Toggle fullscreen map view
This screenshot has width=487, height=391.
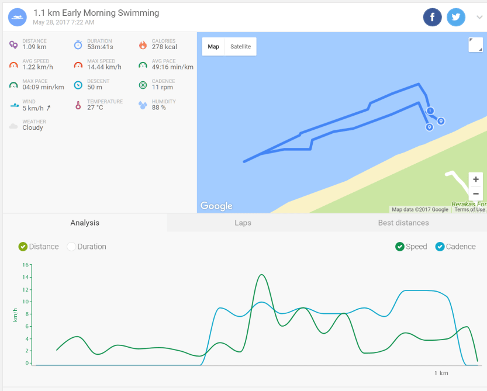tap(475, 45)
